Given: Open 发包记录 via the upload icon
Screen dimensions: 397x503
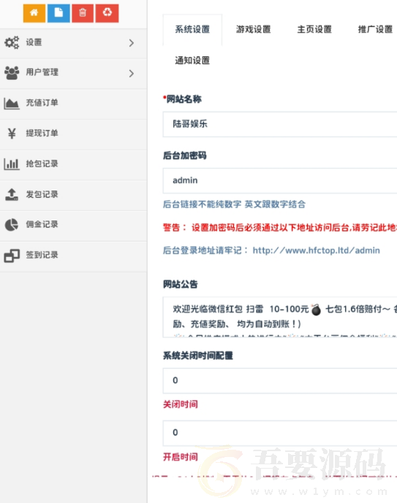Looking at the screenshot, I should 12,194.
